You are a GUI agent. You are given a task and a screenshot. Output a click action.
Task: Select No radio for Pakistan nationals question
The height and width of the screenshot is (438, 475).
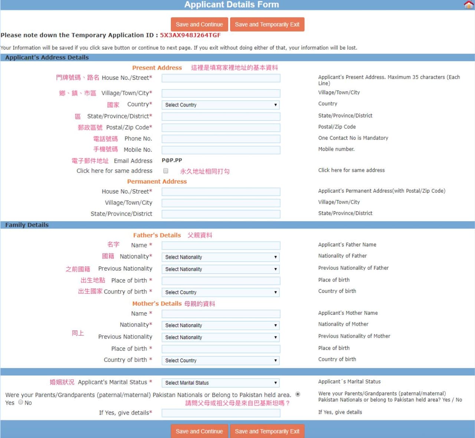[21, 402]
